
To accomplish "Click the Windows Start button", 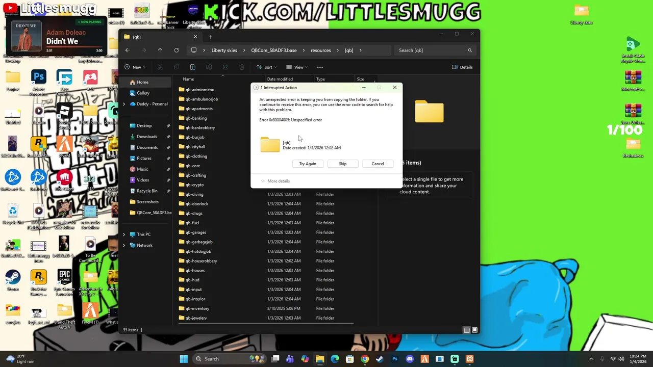I will (x=184, y=359).
